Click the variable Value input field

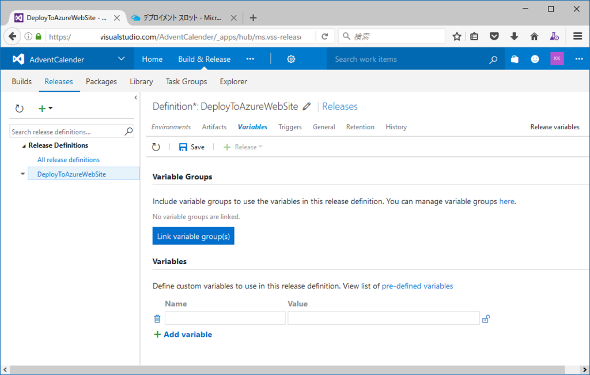[x=384, y=318]
